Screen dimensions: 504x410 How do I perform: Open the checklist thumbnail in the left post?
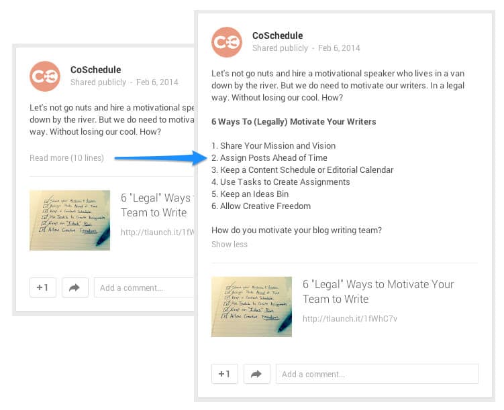click(70, 220)
